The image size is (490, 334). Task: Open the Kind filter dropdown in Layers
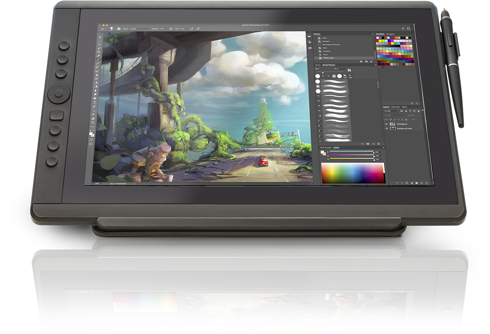(x=391, y=111)
